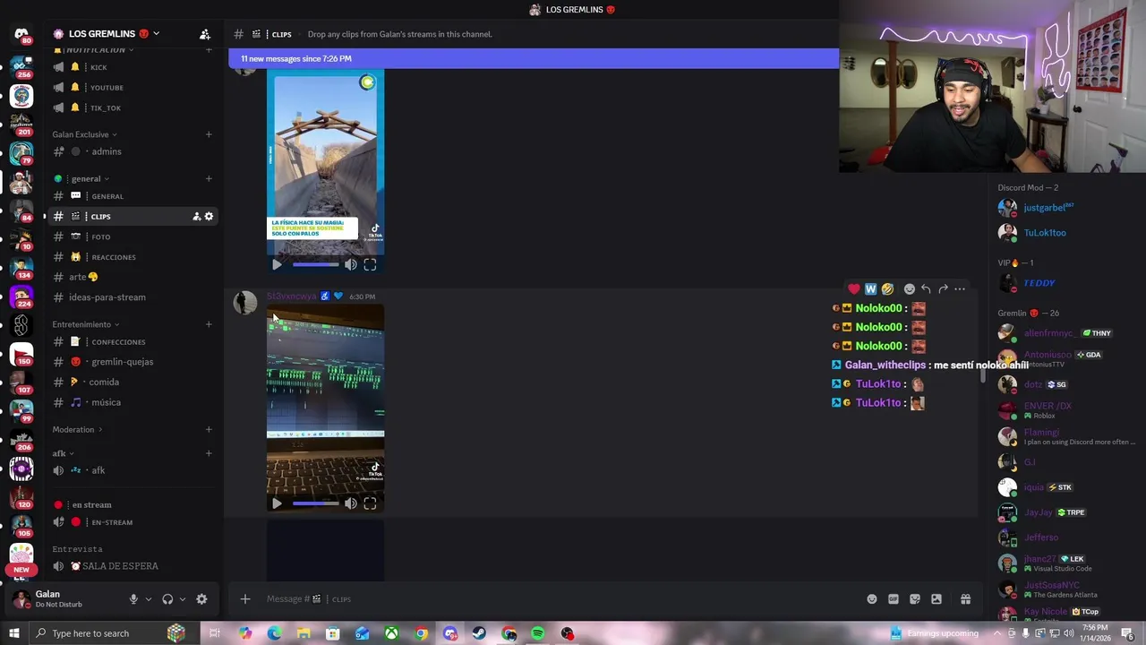Open the invite people icon beside server name

205,34
